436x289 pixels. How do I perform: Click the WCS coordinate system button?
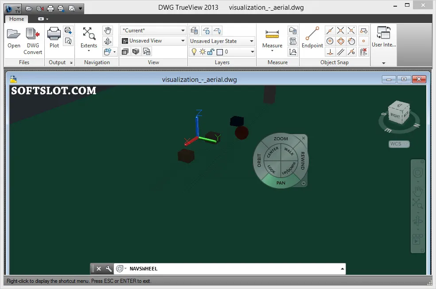click(x=399, y=144)
